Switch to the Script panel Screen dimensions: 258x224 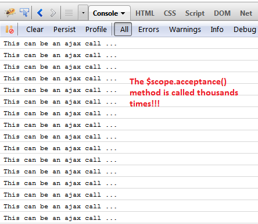(x=195, y=13)
